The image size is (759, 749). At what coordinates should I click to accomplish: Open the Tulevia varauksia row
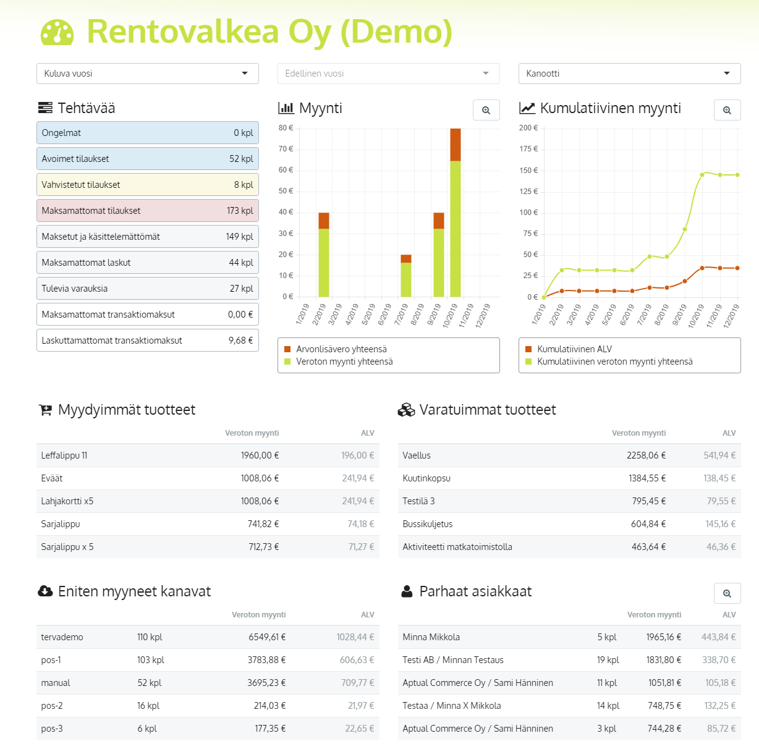pyautogui.click(x=148, y=289)
